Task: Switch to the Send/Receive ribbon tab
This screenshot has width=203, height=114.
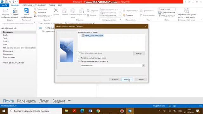Action: [34, 5]
